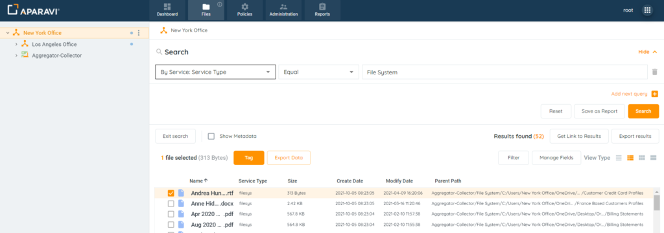
Task: Click Add next query link
Action: (x=630, y=94)
